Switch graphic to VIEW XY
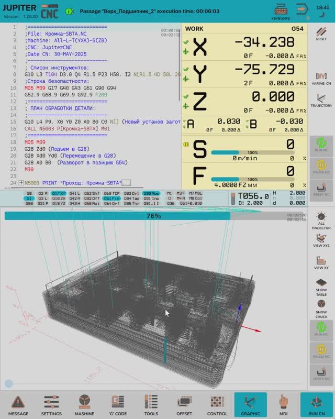 pos(321,263)
